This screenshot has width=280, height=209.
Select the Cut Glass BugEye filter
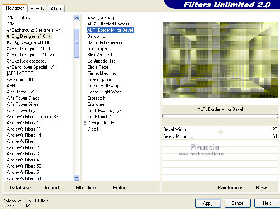[104, 110]
